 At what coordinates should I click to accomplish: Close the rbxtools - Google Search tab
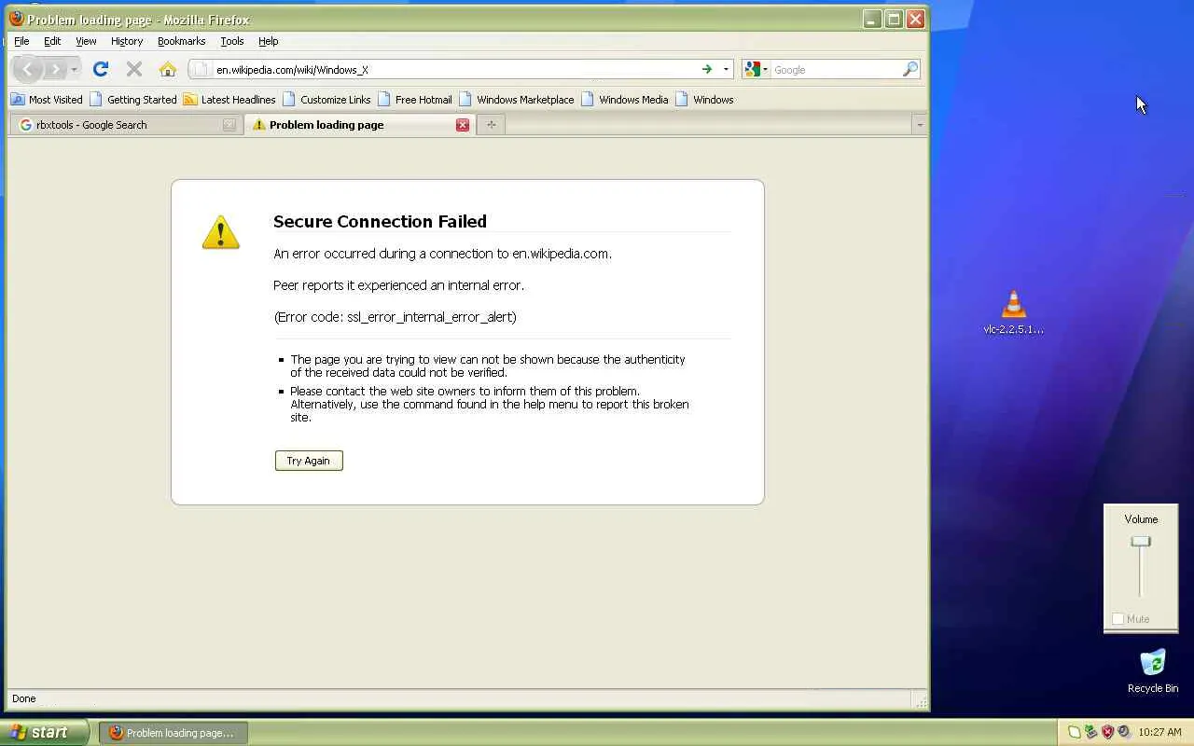tap(229, 125)
